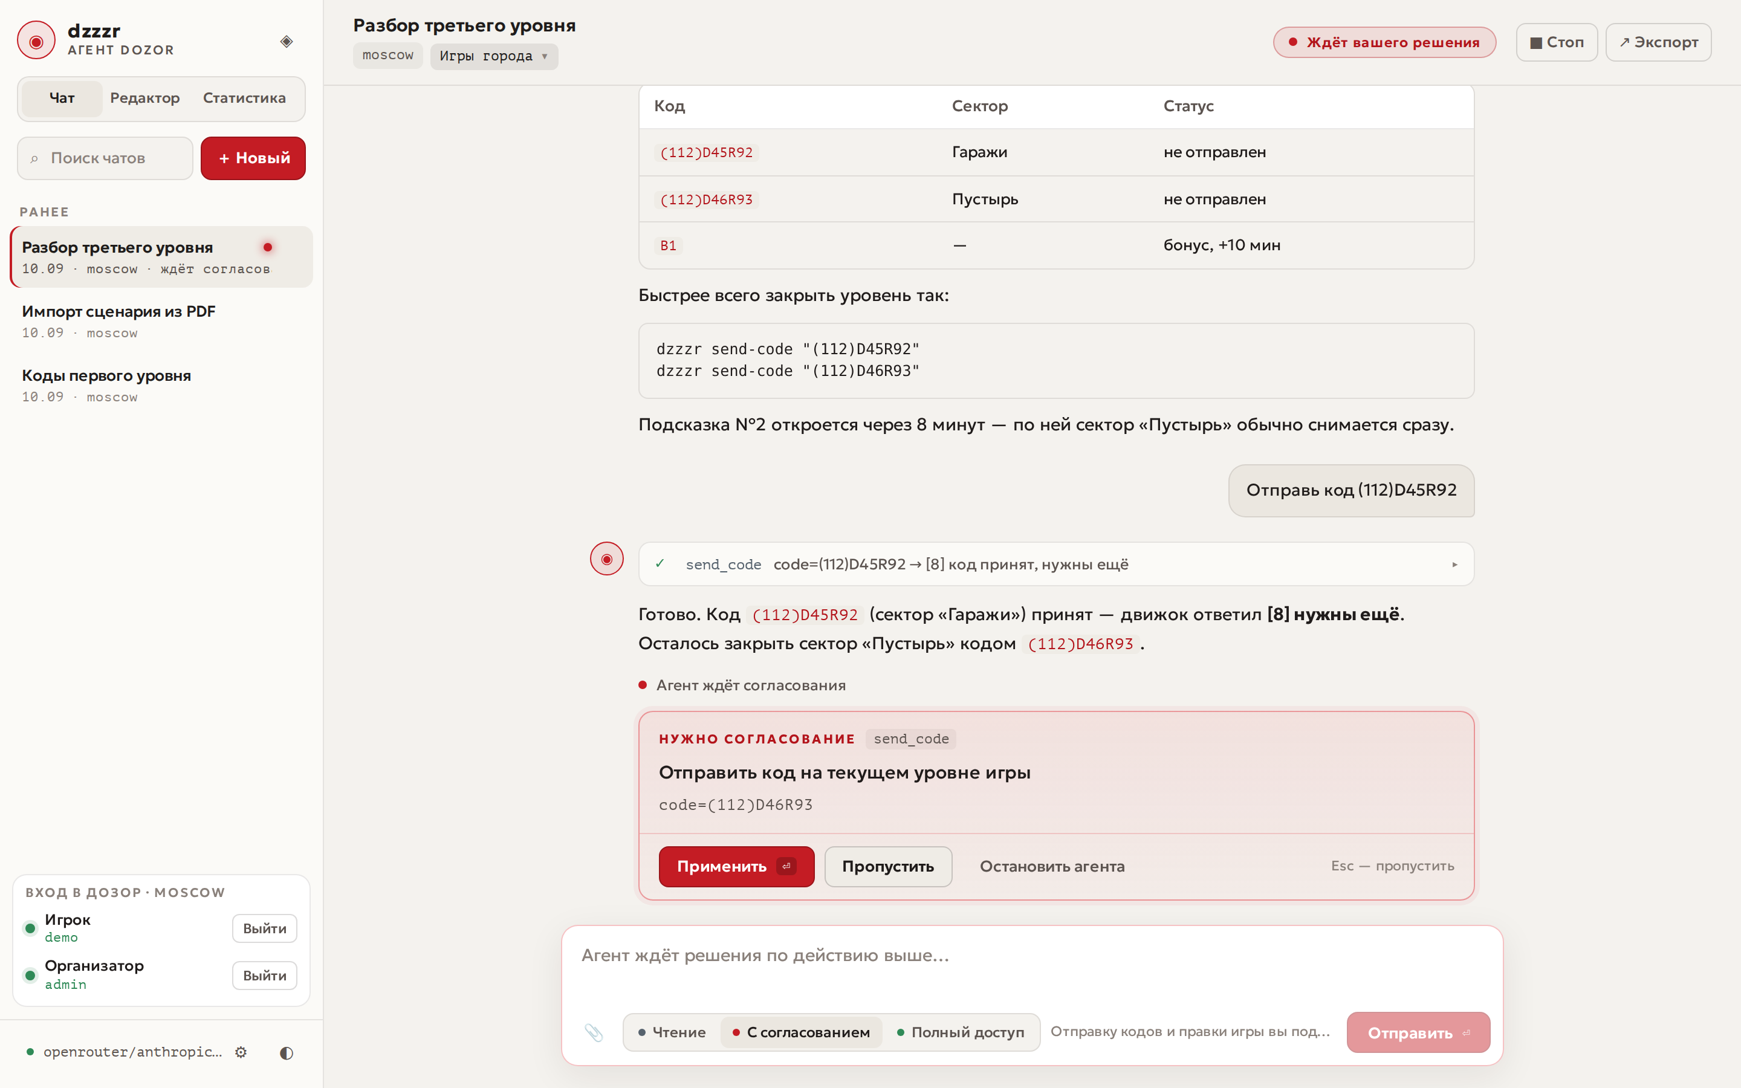Log out the Игрок demo account
The width and height of the screenshot is (1741, 1088).
click(x=264, y=928)
